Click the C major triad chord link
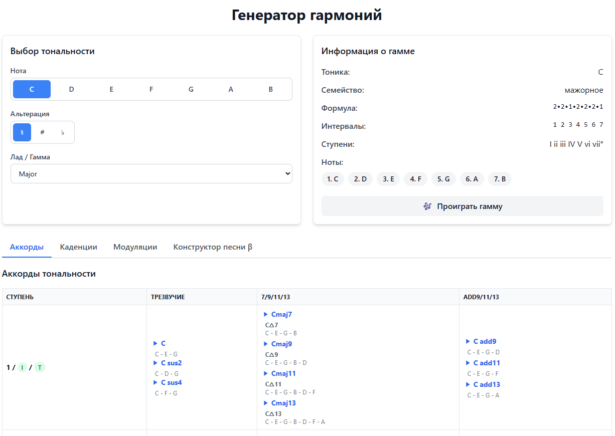Screen dimensions: 615x436 (x=163, y=344)
